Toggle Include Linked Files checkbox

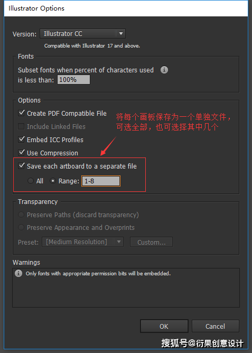[21, 126]
